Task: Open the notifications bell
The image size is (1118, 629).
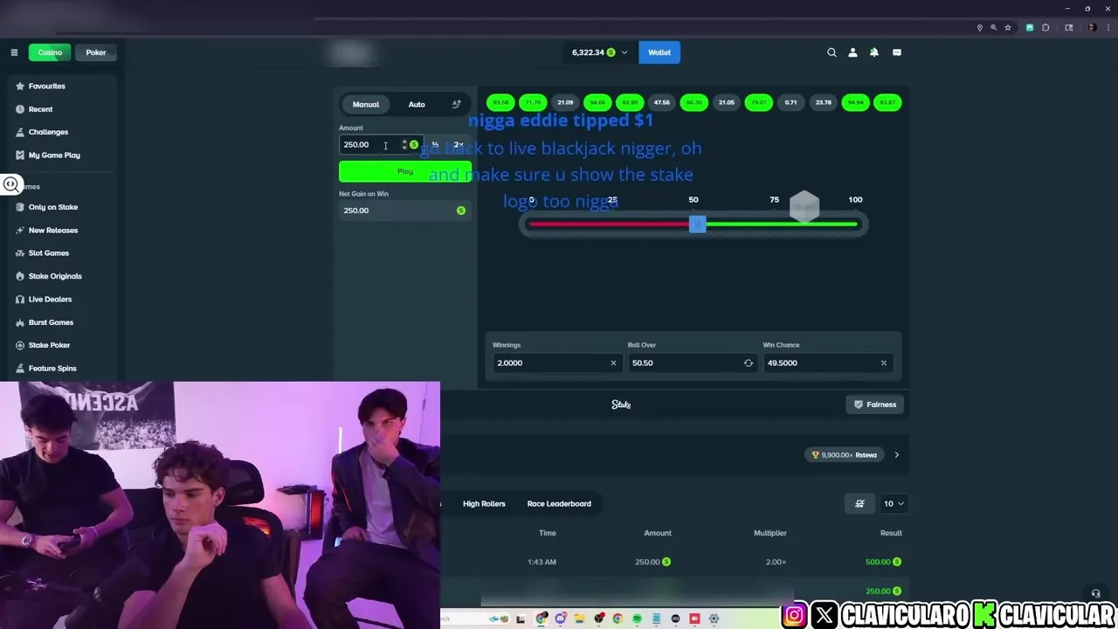Action: pyautogui.click(x=874, y=52)
